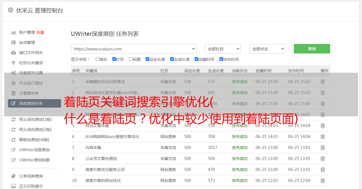Click the green 查询 button

point(312,49)
